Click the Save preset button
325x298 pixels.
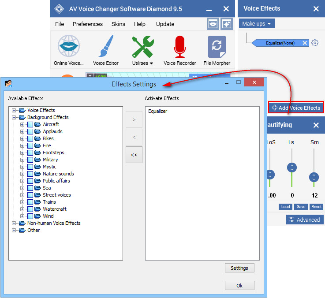pos(301,207)
